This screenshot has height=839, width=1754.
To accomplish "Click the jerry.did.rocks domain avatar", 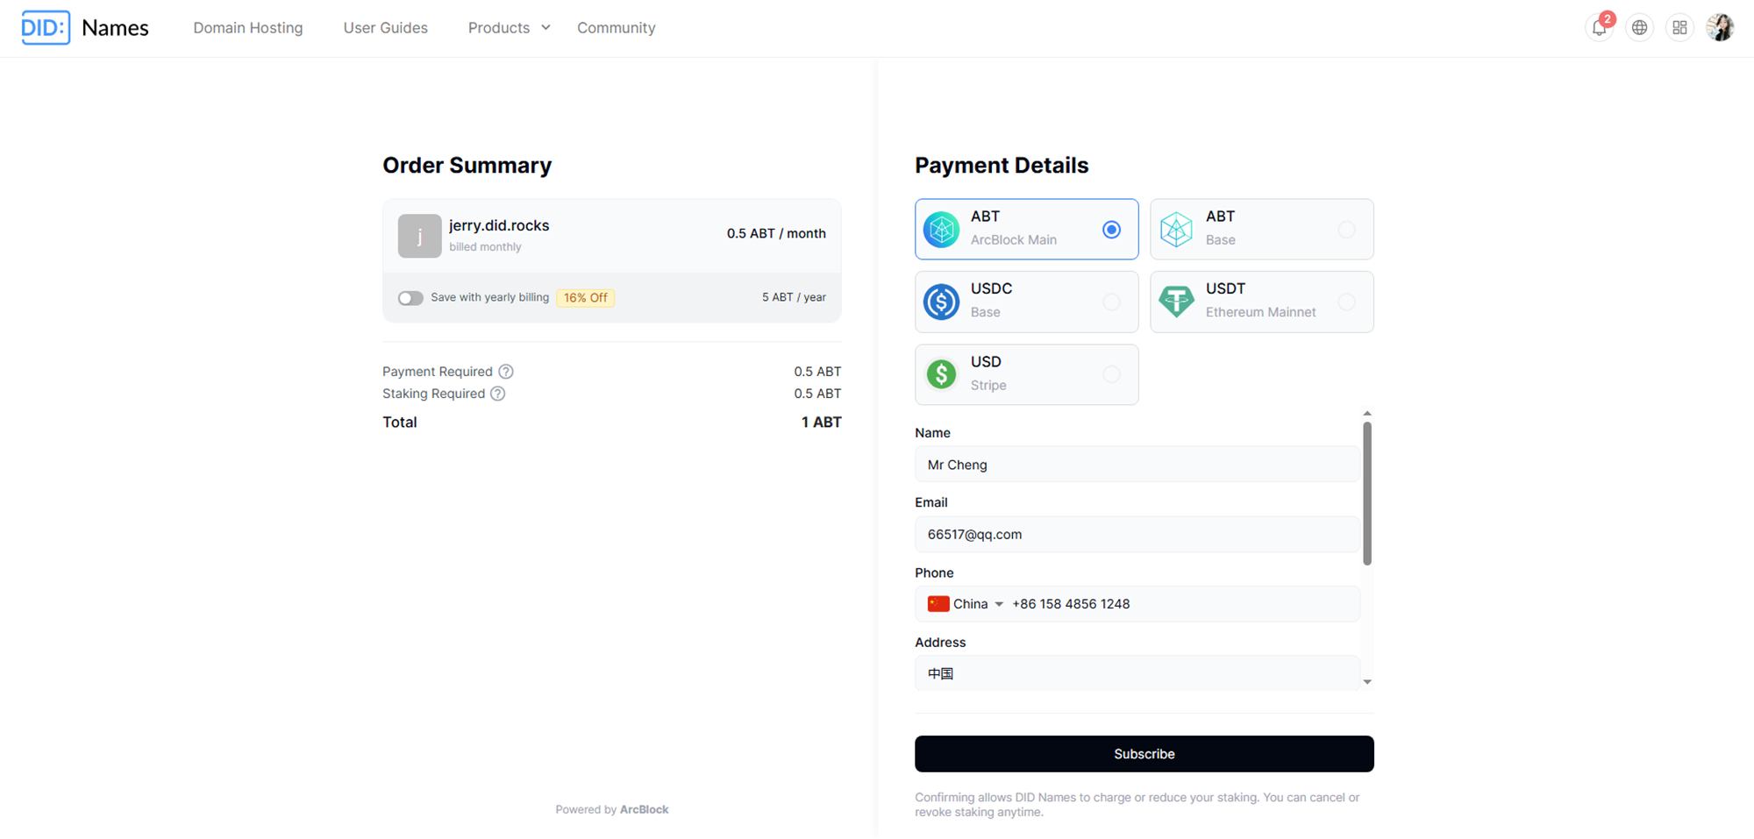I will click(x=419, y=236).
